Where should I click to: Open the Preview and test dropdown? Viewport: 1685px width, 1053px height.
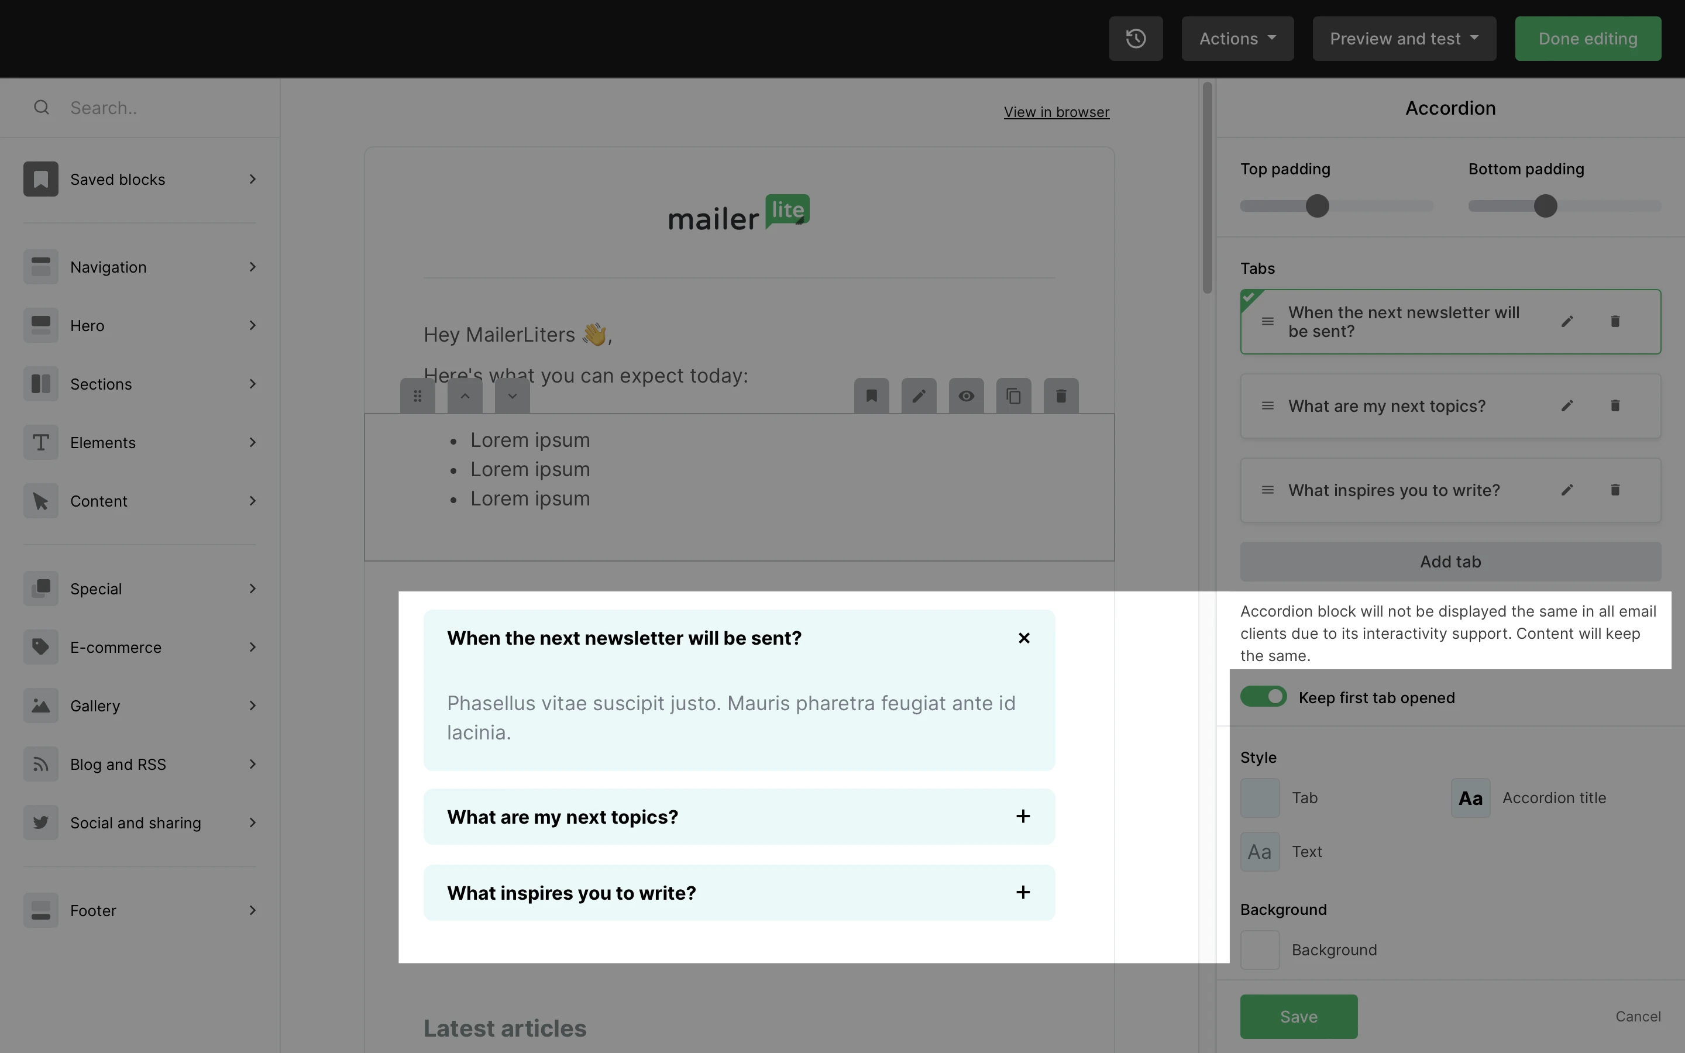(x=1404, y=39)
